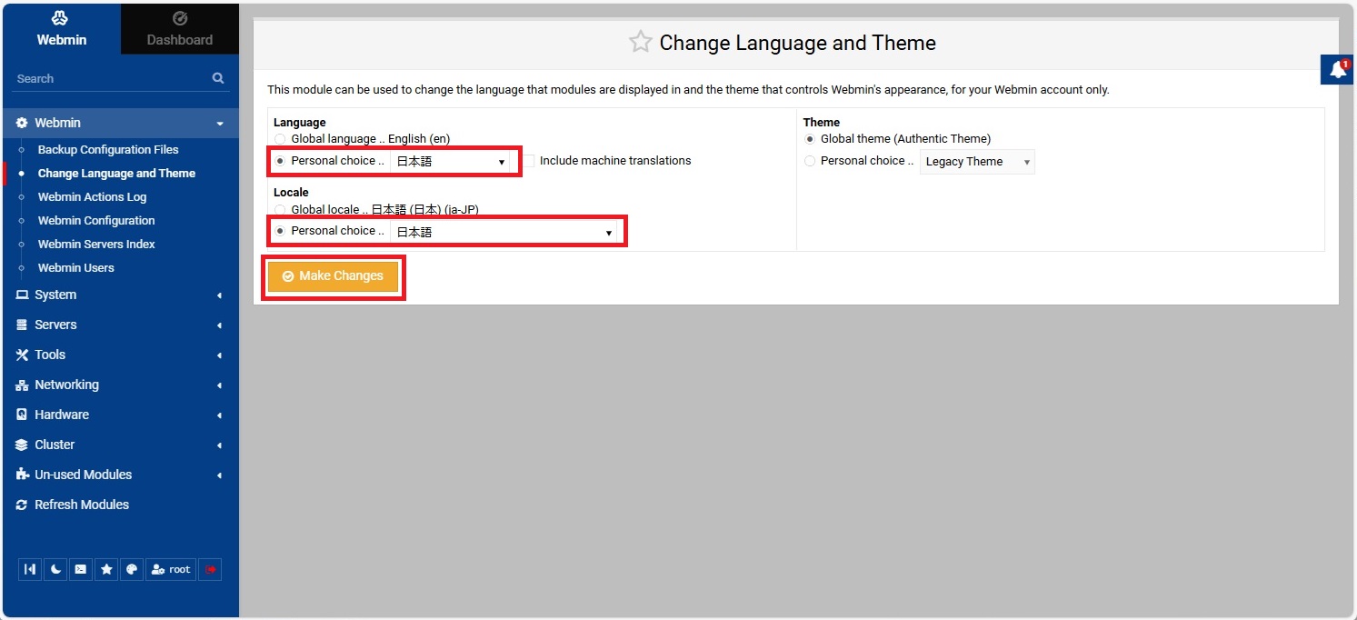1357x620 pixels.
Task: Open theme configuration palette icon
Action: (x=132, y=569)
